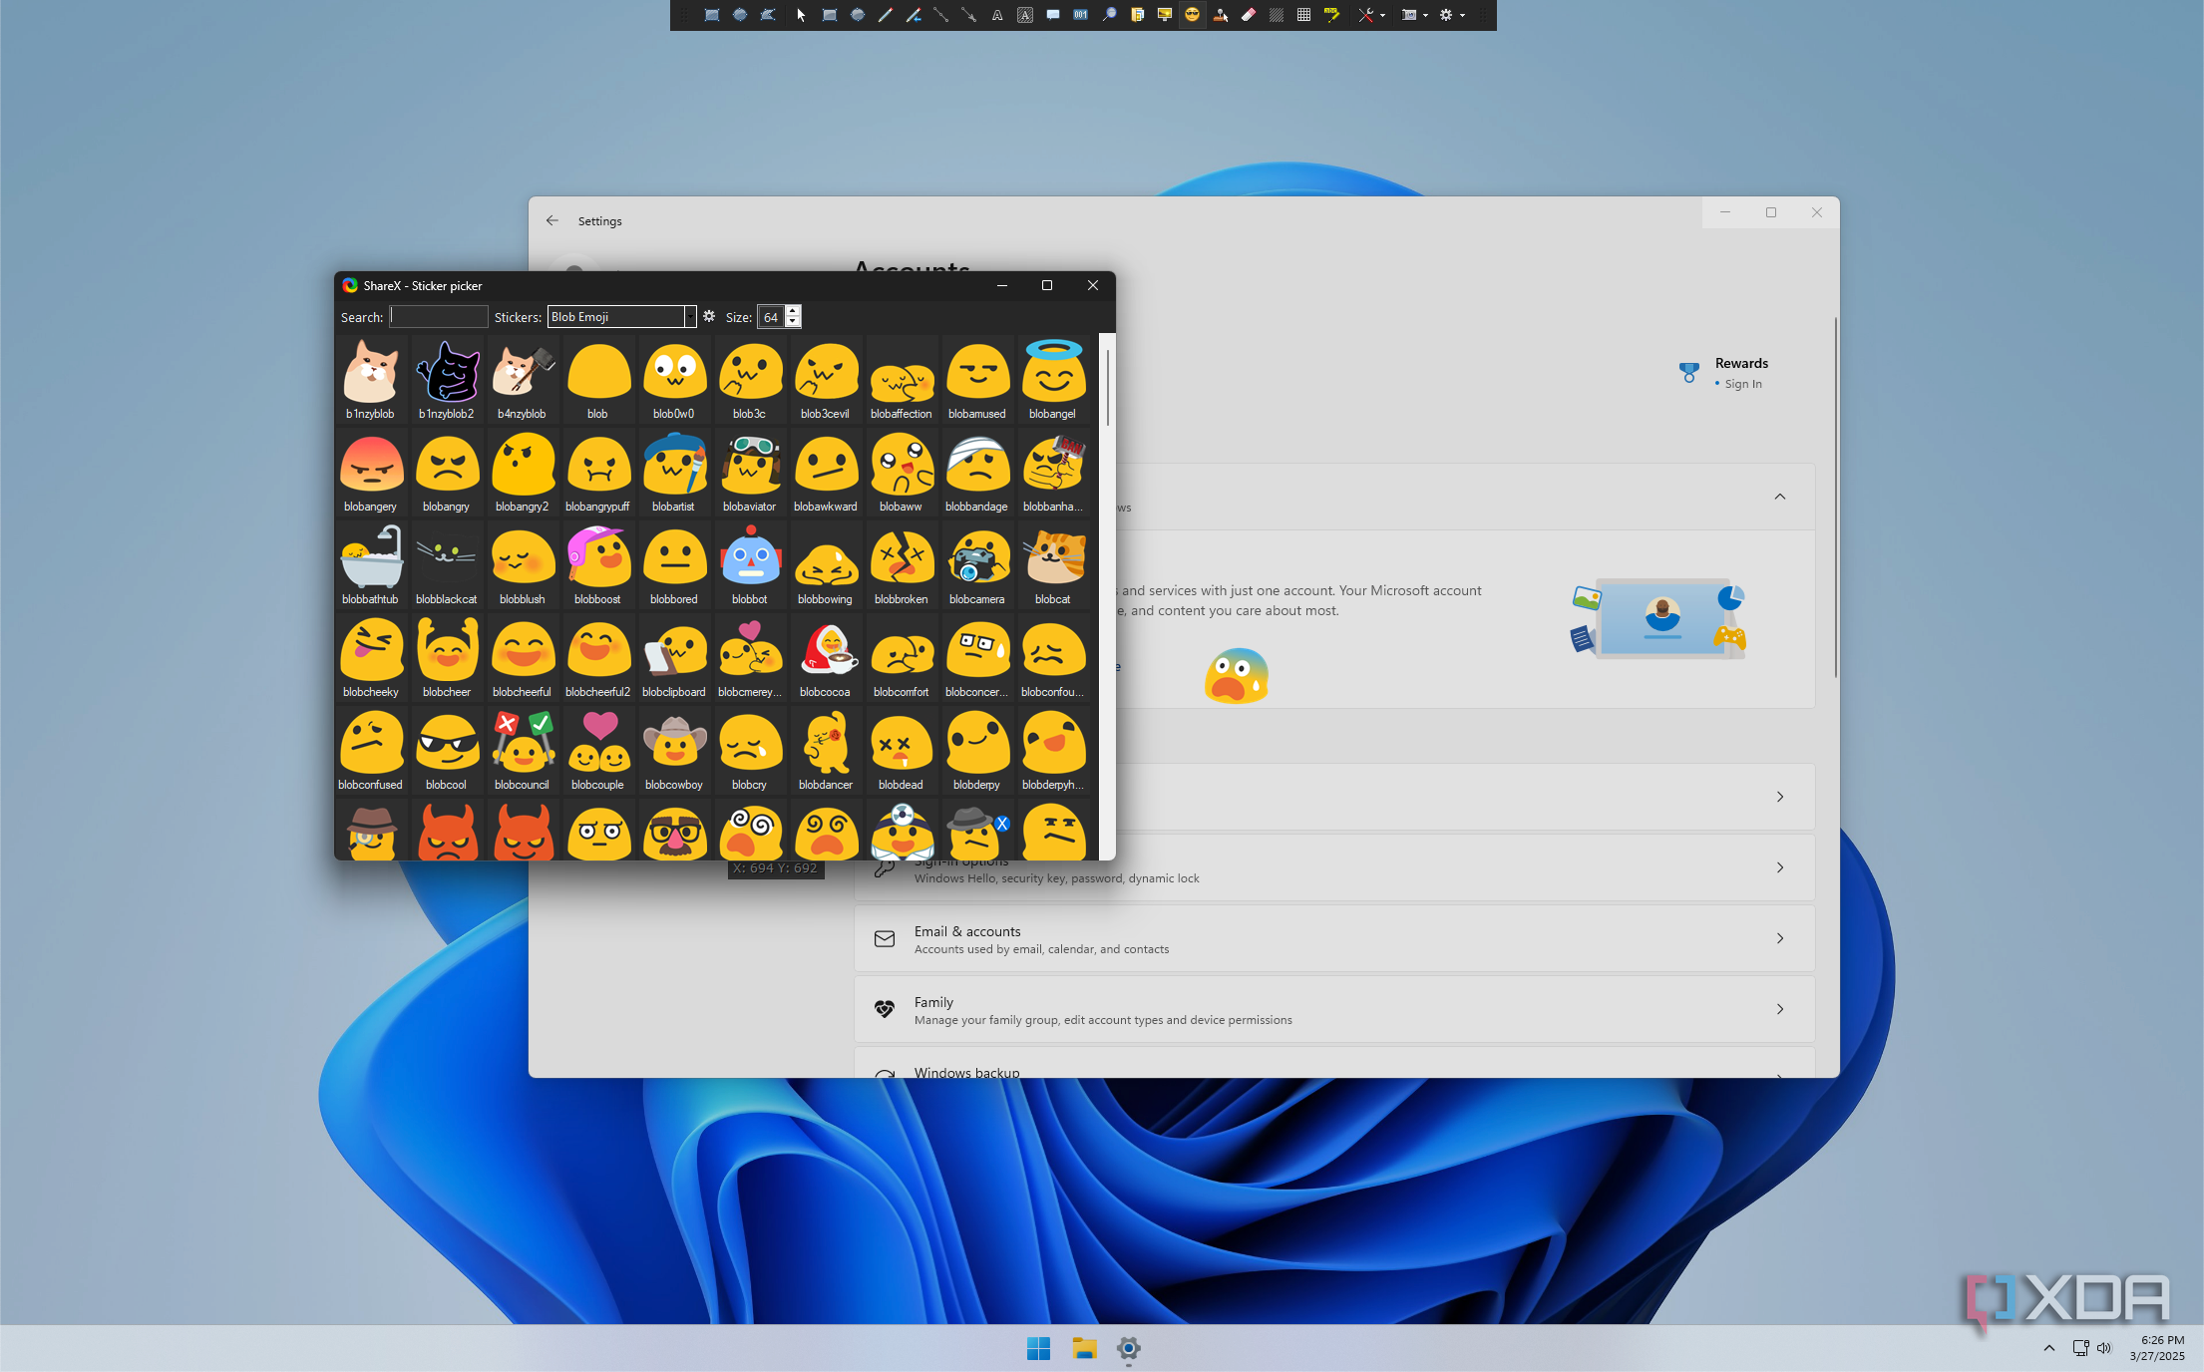Click the sticker Search field
The height and width of the screenshot is (1372, 2204).
(x=439, y=316)
